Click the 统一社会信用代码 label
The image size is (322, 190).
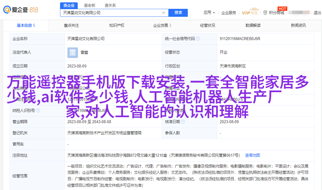coord(180,39)
